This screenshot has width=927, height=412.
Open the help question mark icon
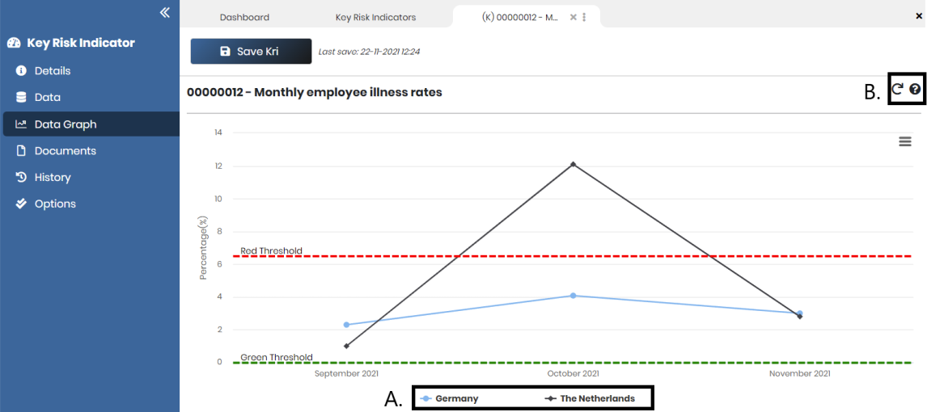coord(915,89)
